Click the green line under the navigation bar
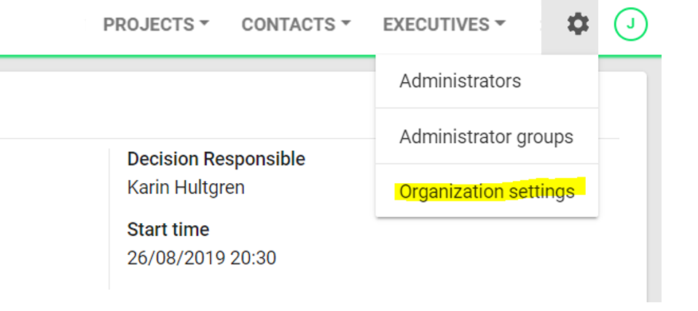The height and width of the screenshot is (311, 698). pyautogui.click(x=330, y=56)
